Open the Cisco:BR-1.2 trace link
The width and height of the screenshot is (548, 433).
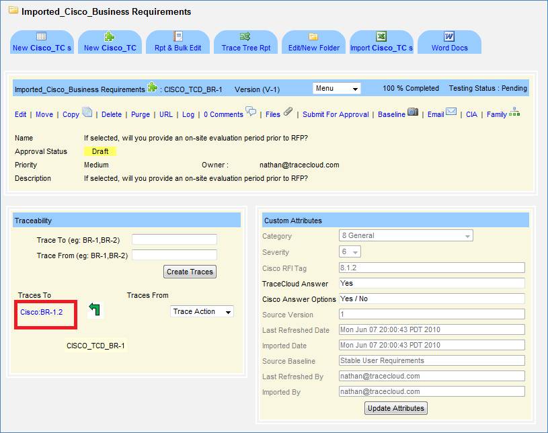(x=41, y=312)
